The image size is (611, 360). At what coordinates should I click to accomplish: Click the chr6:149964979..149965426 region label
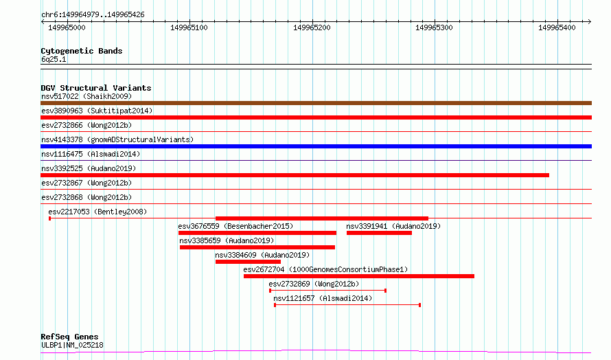pyautogui.click(x=93, y=15)
